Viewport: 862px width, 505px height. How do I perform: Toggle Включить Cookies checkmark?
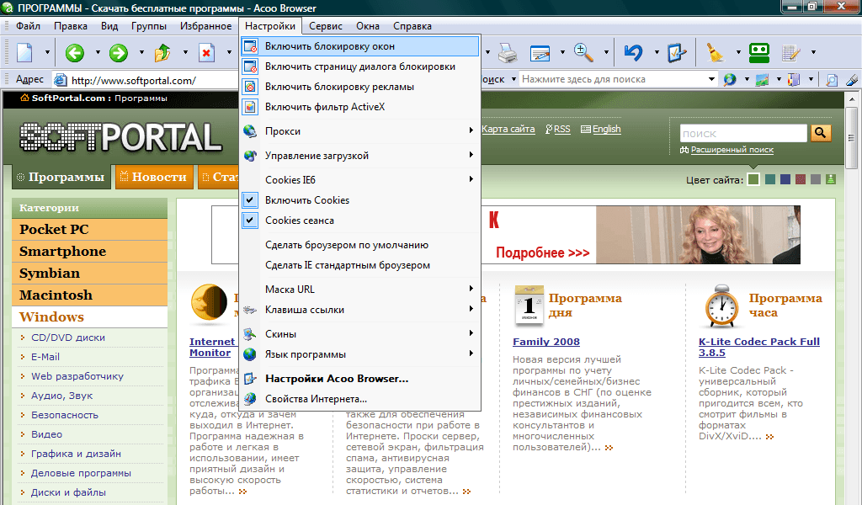tap(250, 200)
